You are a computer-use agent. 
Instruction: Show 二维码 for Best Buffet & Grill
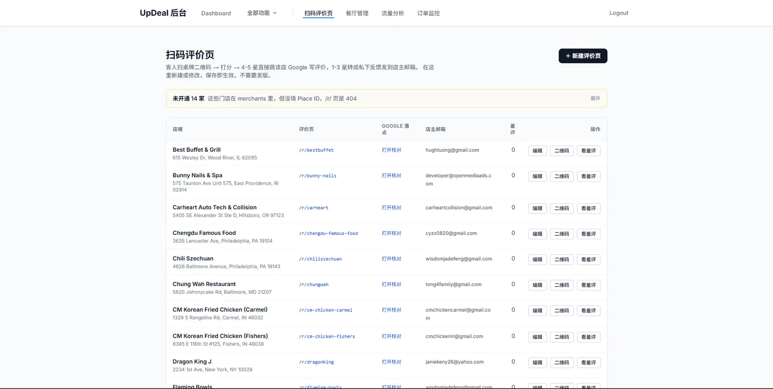(562, 151)
